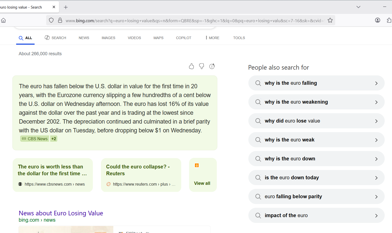
Task: Click magnifier icon beside why is the euro weak
Action: pos(258,140)
